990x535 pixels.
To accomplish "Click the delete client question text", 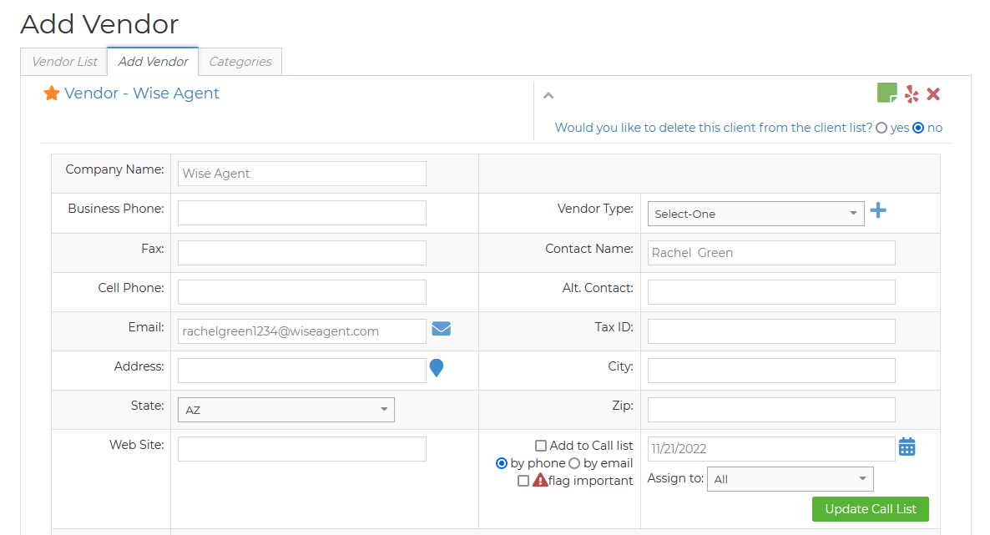I will pyautogui.click(x=714, y=128).
